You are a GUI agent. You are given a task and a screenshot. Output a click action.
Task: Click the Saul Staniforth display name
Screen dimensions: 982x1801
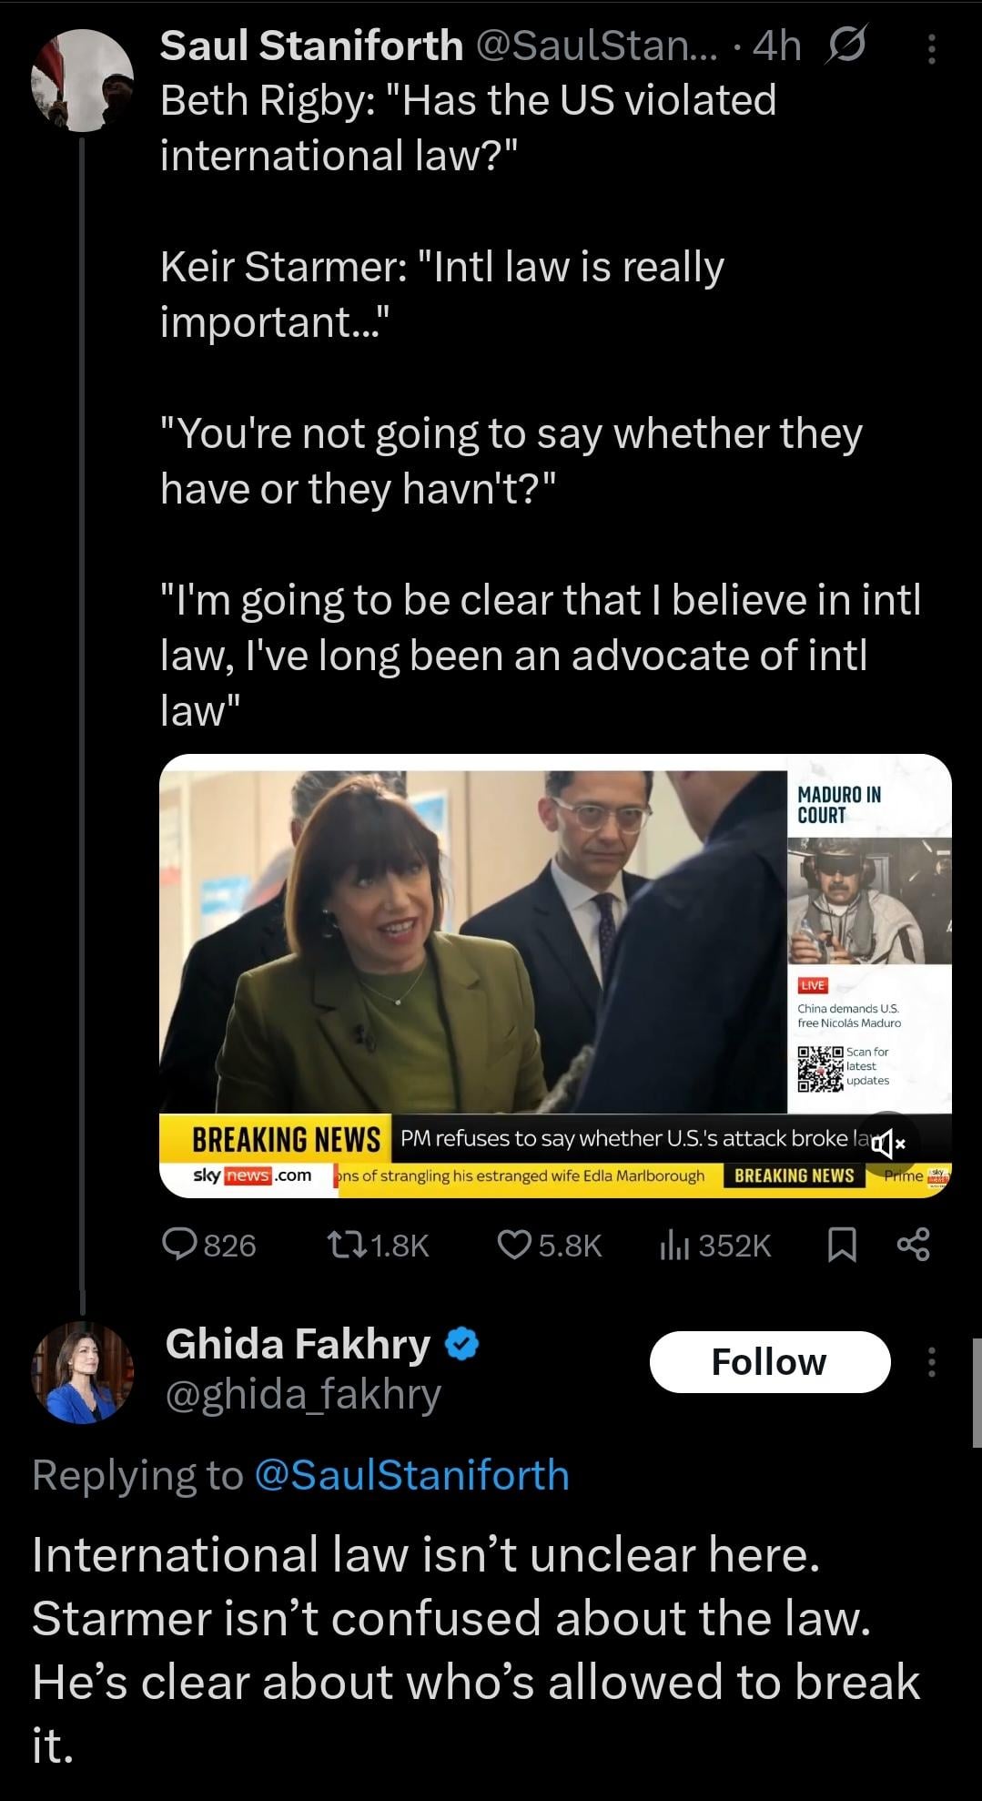point(311,45)
